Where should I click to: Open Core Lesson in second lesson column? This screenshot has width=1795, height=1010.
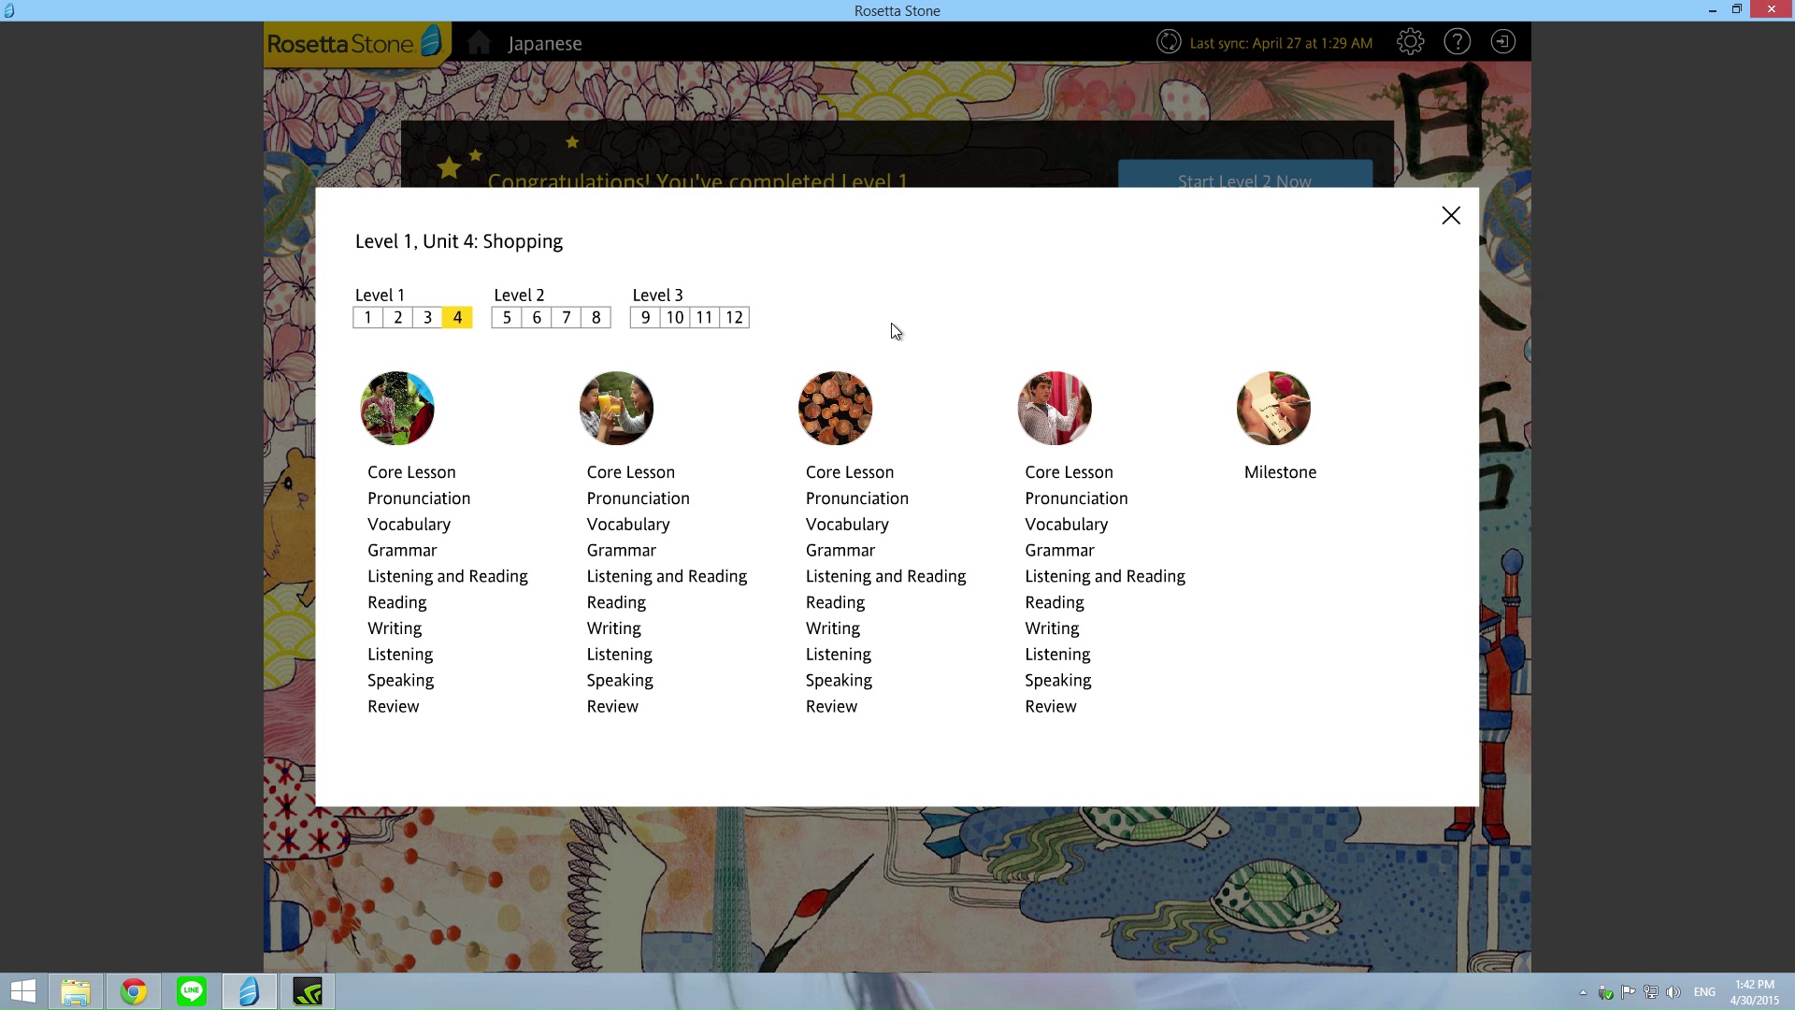[631, 472]
